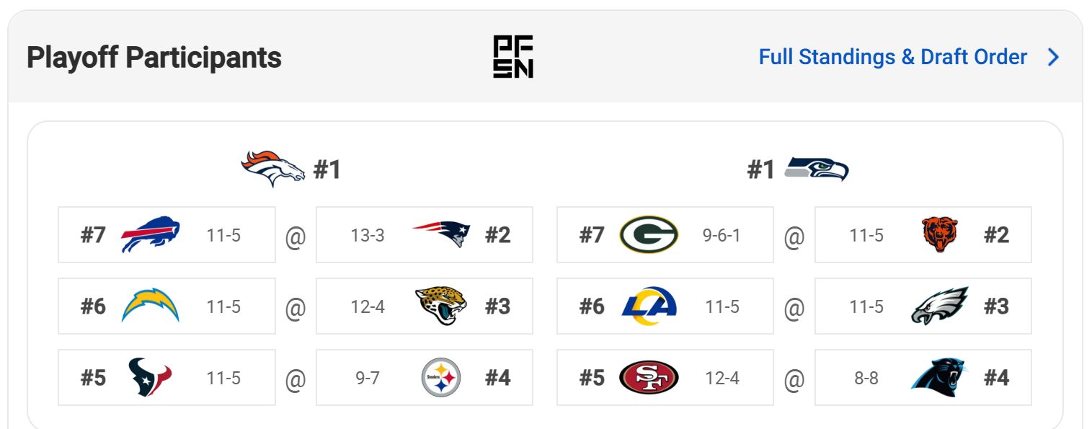
Task: Click the Packers 9-6-1 record
Action: (722, 235)
